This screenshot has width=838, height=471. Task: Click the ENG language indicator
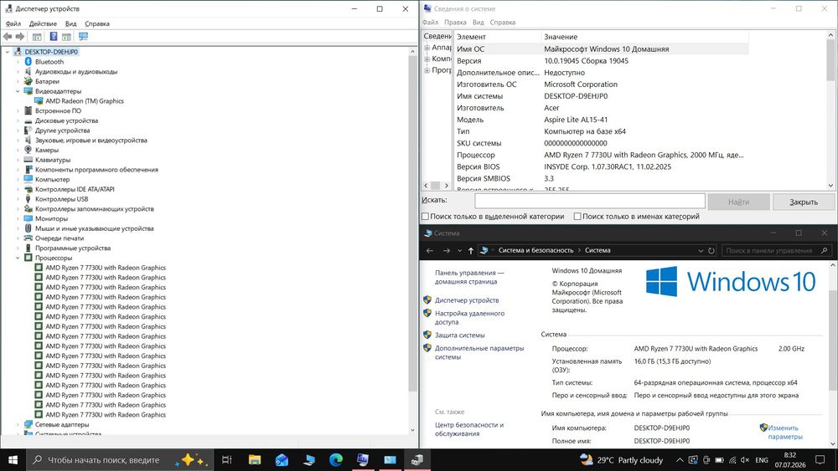(762, 460)
